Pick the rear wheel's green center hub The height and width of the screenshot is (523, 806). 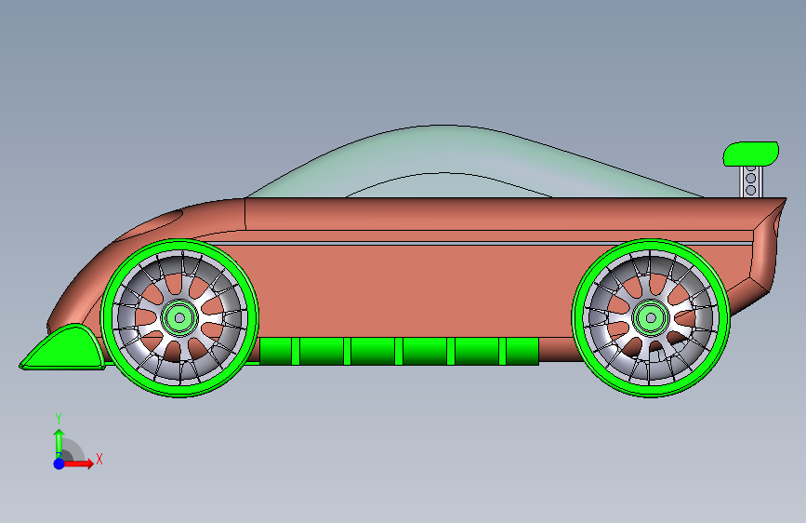(651, 317)
